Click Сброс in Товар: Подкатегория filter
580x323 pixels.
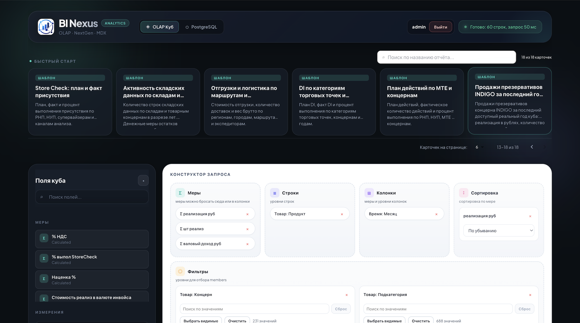click(524, 309)
